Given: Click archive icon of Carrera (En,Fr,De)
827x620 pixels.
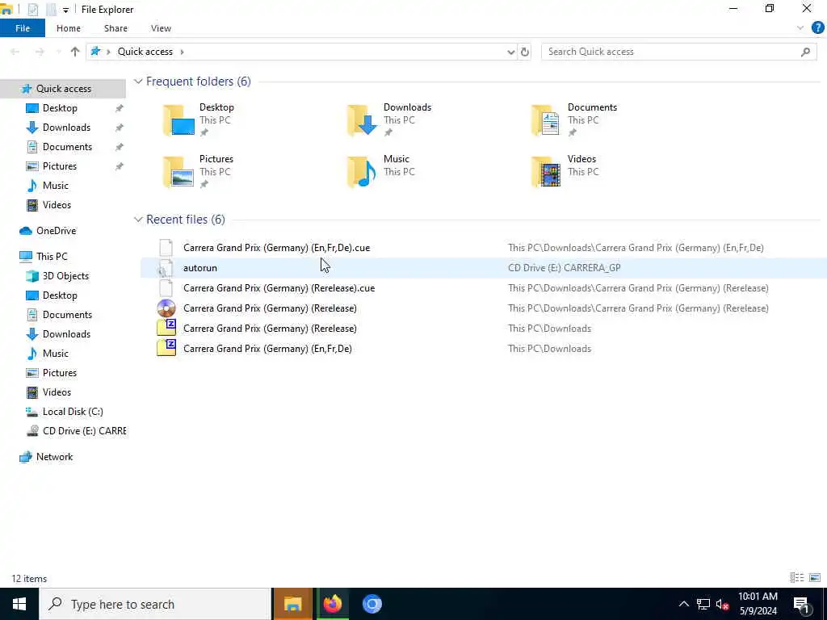Looking at the screenshot, I should (x=166, y=349).
